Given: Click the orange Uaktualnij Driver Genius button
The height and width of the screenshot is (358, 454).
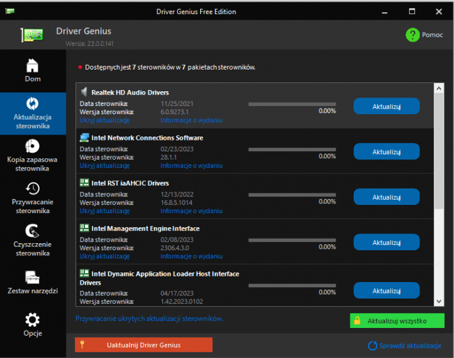Looking at the screenshot, I should click(x=144, y=345).
